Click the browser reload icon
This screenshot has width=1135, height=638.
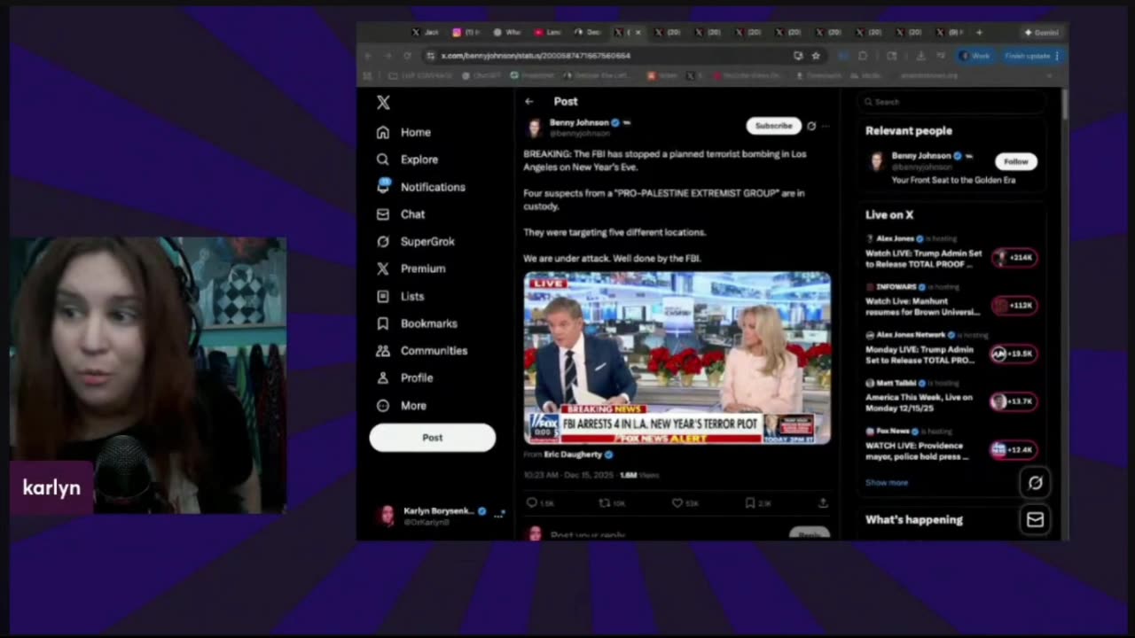coord(407,56)
